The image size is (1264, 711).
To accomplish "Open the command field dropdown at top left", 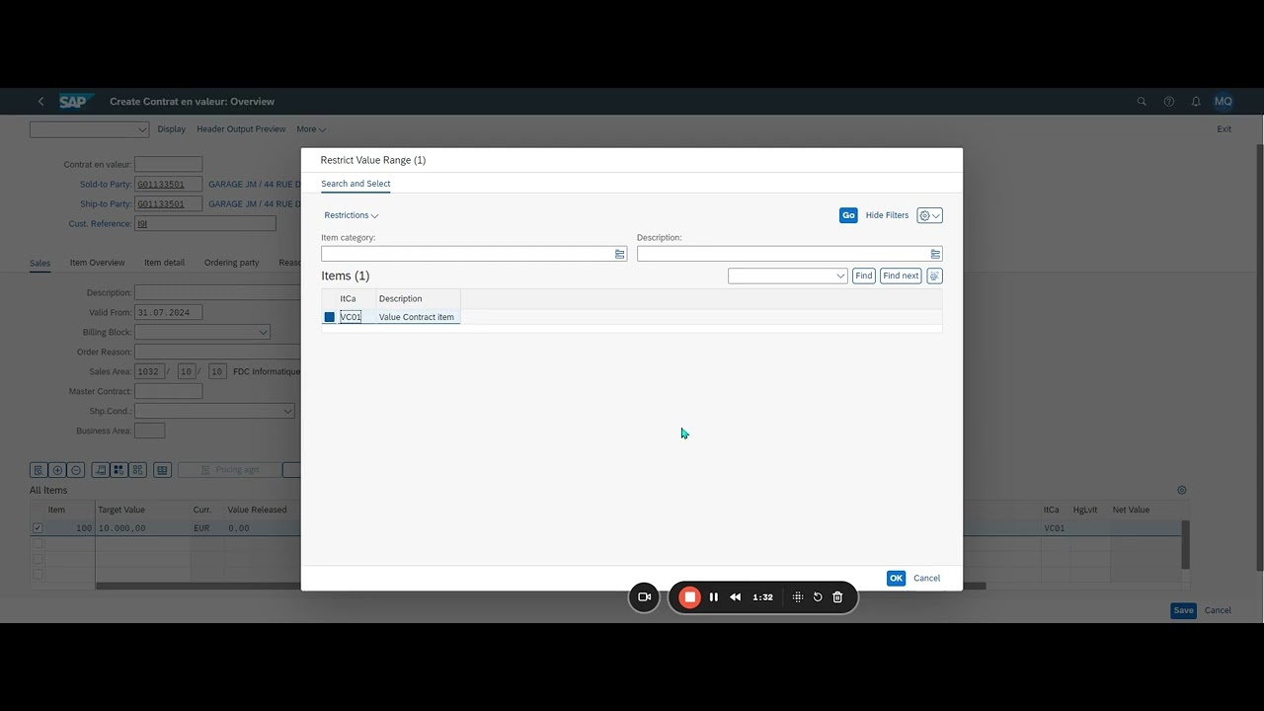I will pyautogui.click(x=142, y=129).
